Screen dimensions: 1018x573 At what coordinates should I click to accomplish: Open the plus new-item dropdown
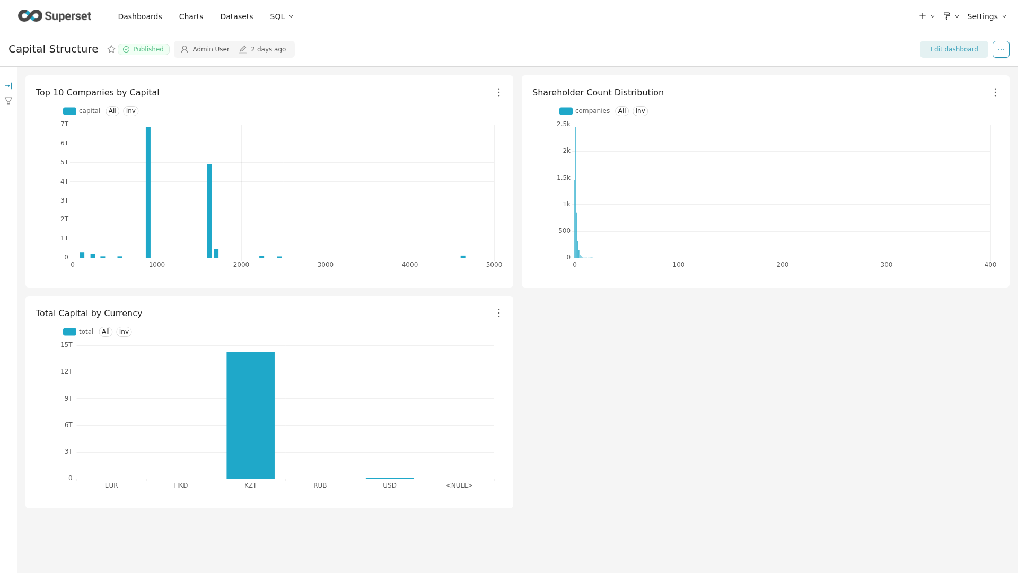coord(926,16)
